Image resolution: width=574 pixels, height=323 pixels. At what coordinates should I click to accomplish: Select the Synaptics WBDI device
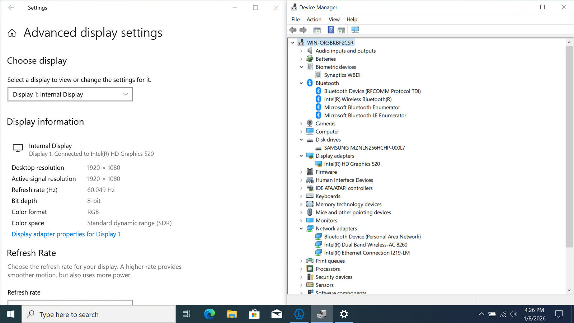point(342,75)
